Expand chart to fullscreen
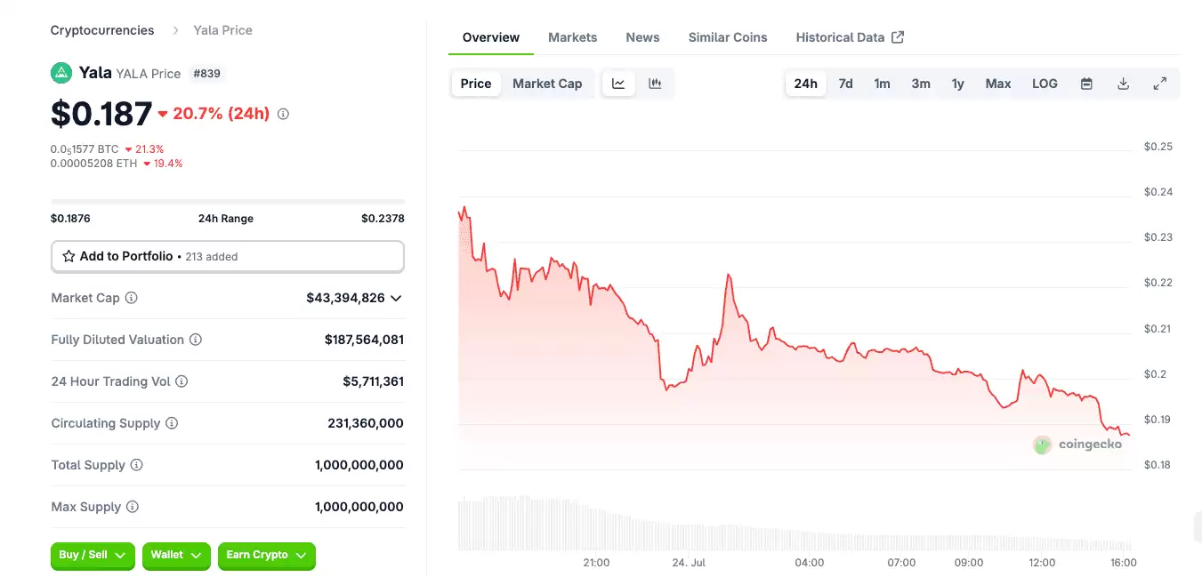This screenshot has width=1202, height=577. 1159,84
